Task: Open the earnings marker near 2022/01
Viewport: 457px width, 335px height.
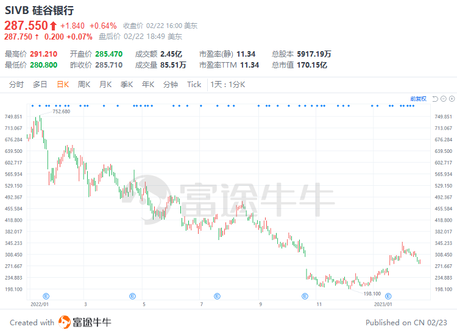Action: tap(46, 296)
